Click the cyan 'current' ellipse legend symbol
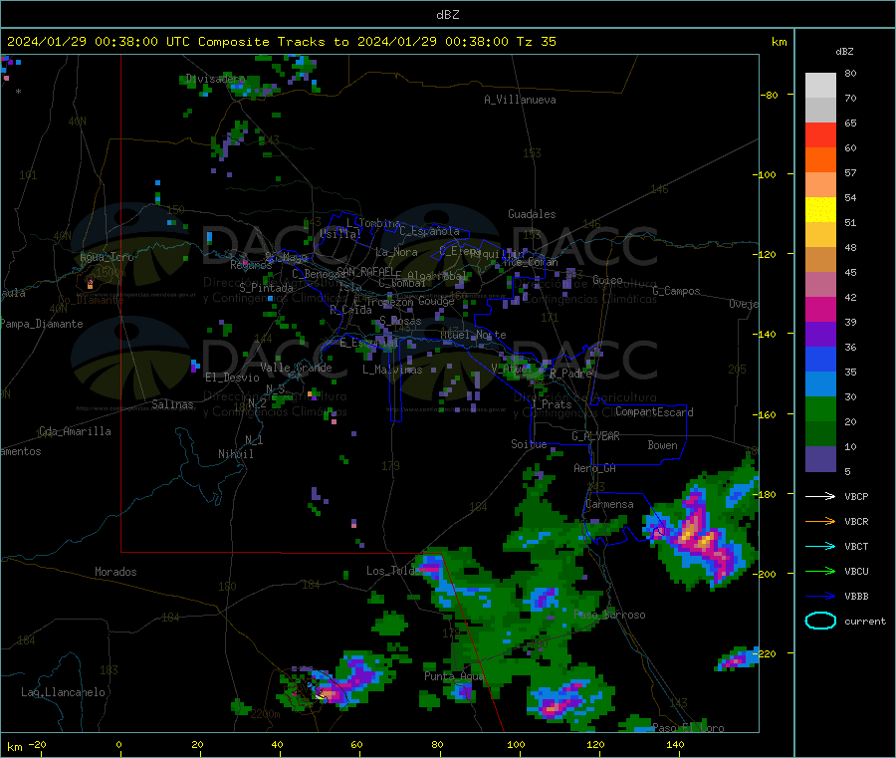The image size is (896, 758). tap(820, 621)
